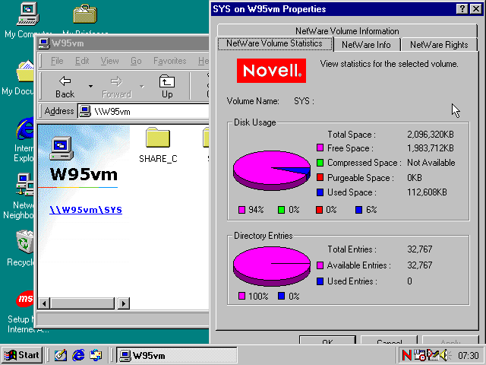Open My Briefcase desktop icon
This screenshot has height=365, width=486.
click(x=85, y=14)
